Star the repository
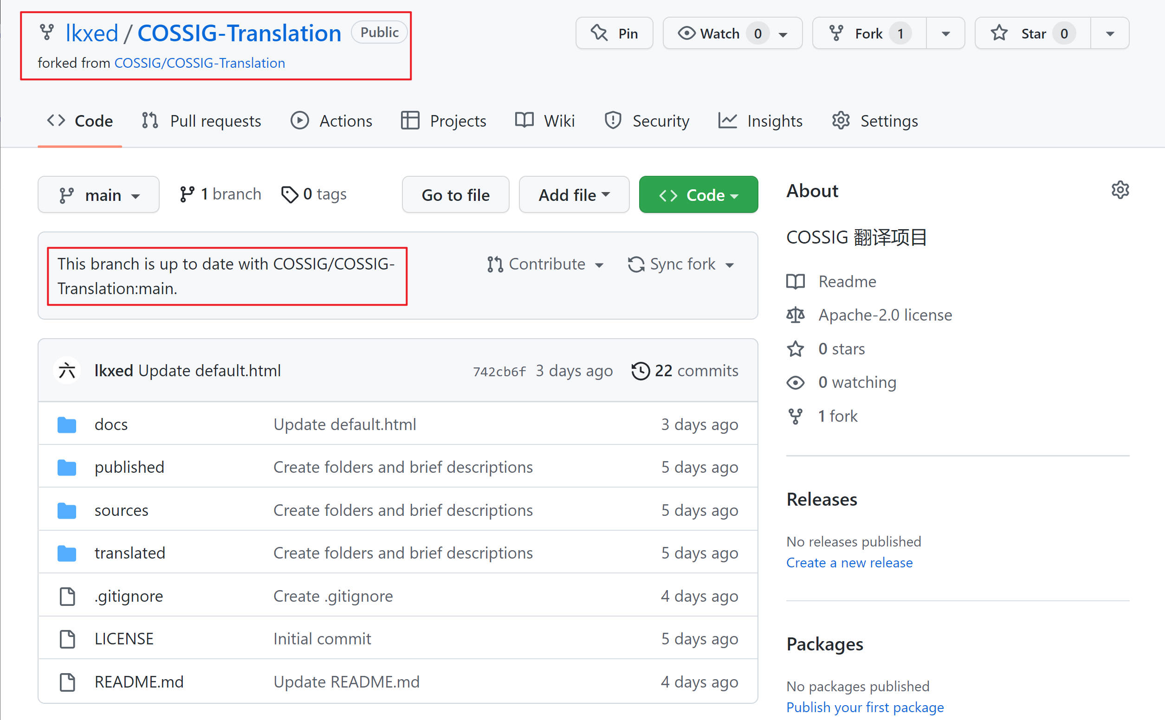The height and width of the screenshot is (720, 1165). click(1033, 33)
